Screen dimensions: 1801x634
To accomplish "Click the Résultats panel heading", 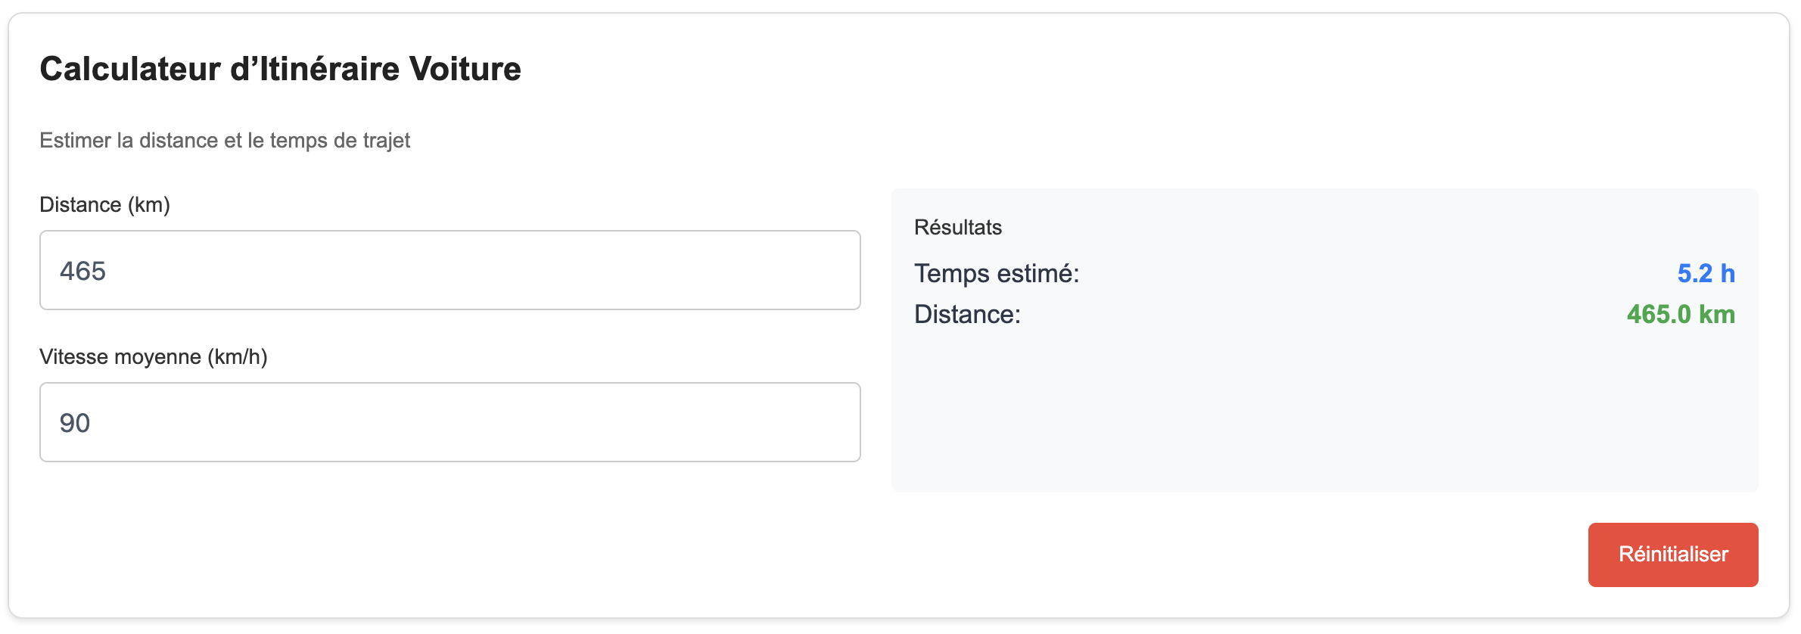I will (957, 228).
